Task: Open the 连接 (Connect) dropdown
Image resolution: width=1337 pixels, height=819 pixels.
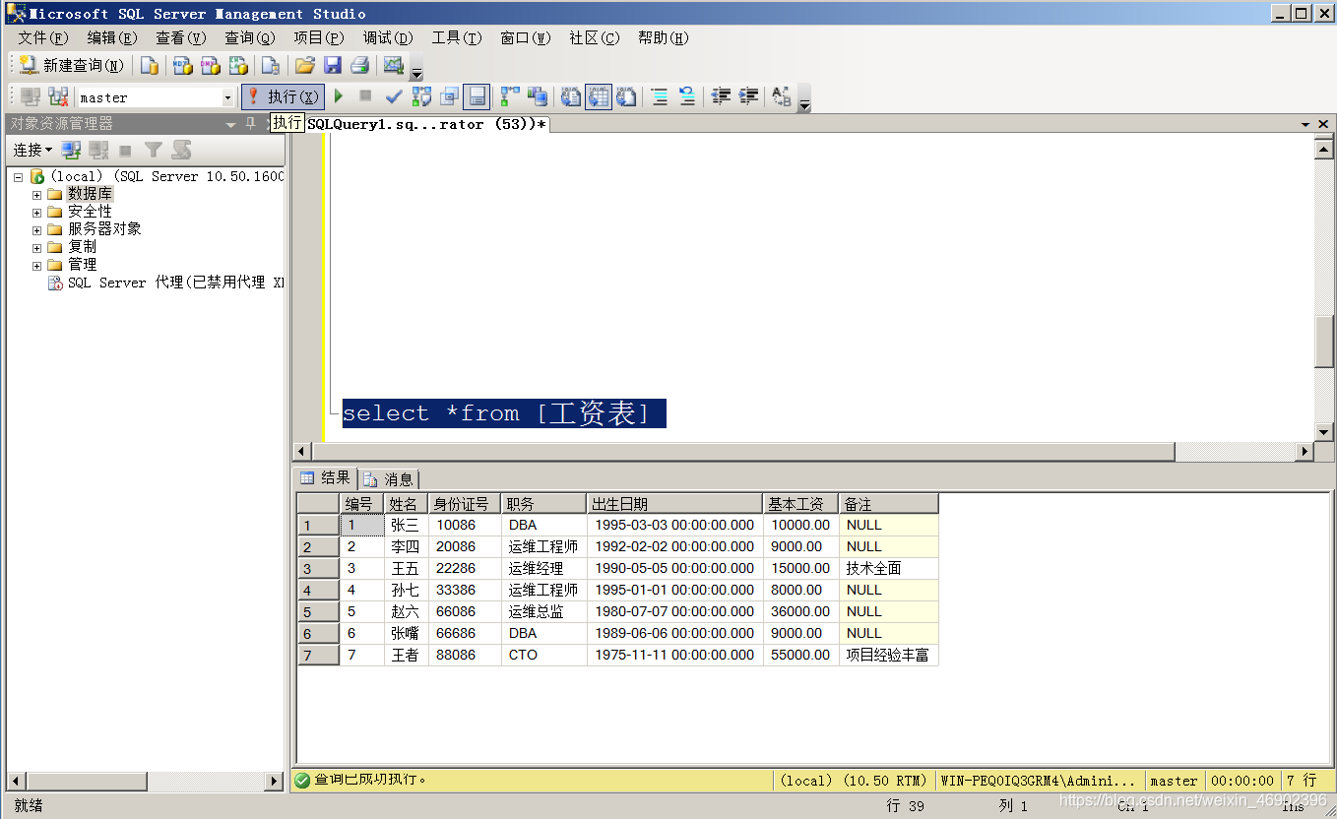Action: point(32,150)
